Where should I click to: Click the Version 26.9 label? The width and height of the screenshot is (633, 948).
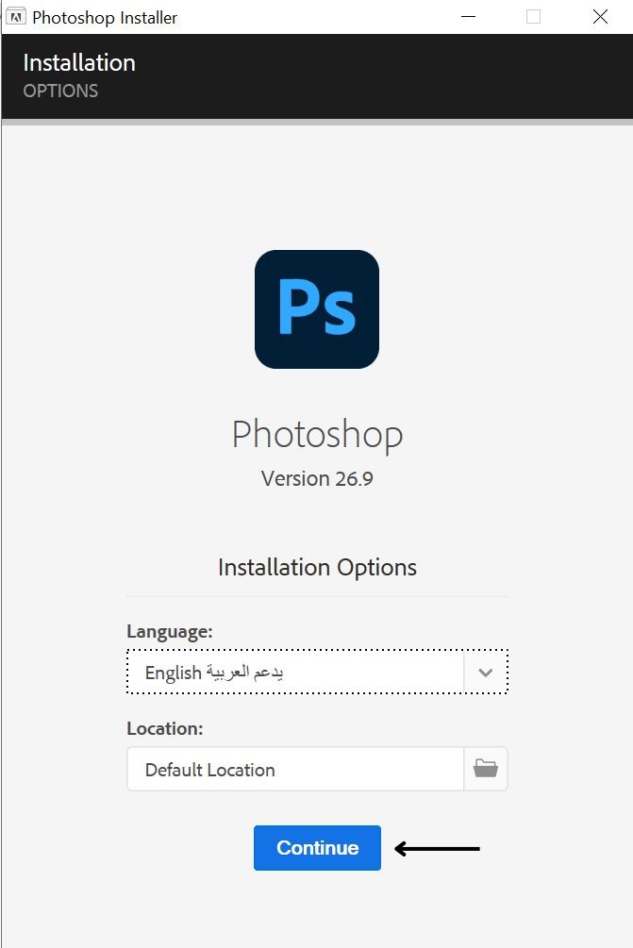click(x=317, y=478)
